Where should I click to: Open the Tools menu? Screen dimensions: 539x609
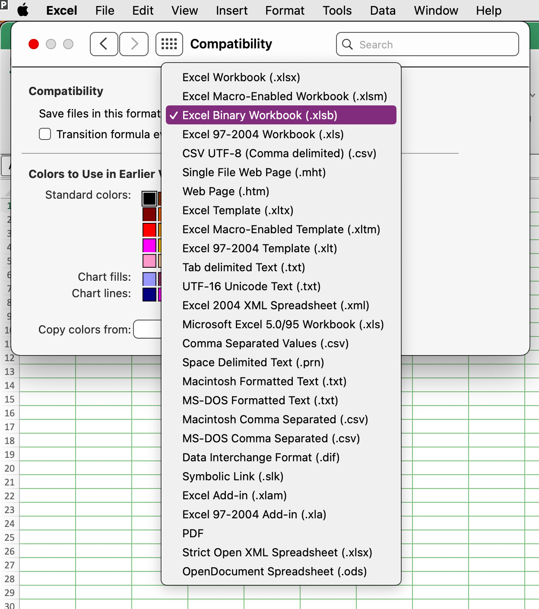(337, 10)
